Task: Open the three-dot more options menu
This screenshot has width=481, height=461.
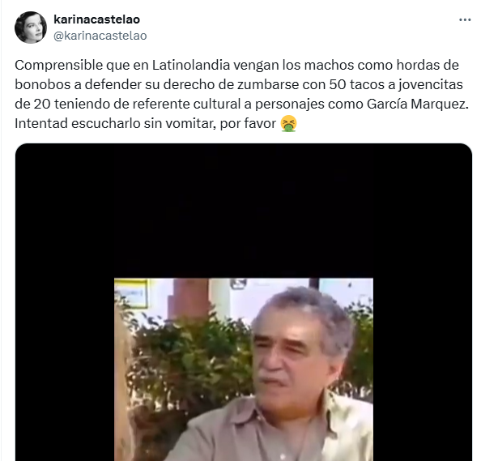Action: coord(465,20)
